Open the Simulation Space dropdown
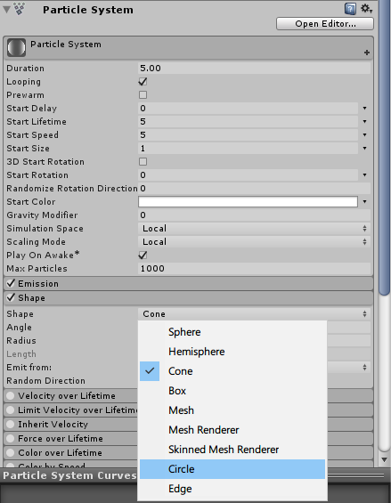The height and width of the screenshot is (503, 391). coord(254,229)
